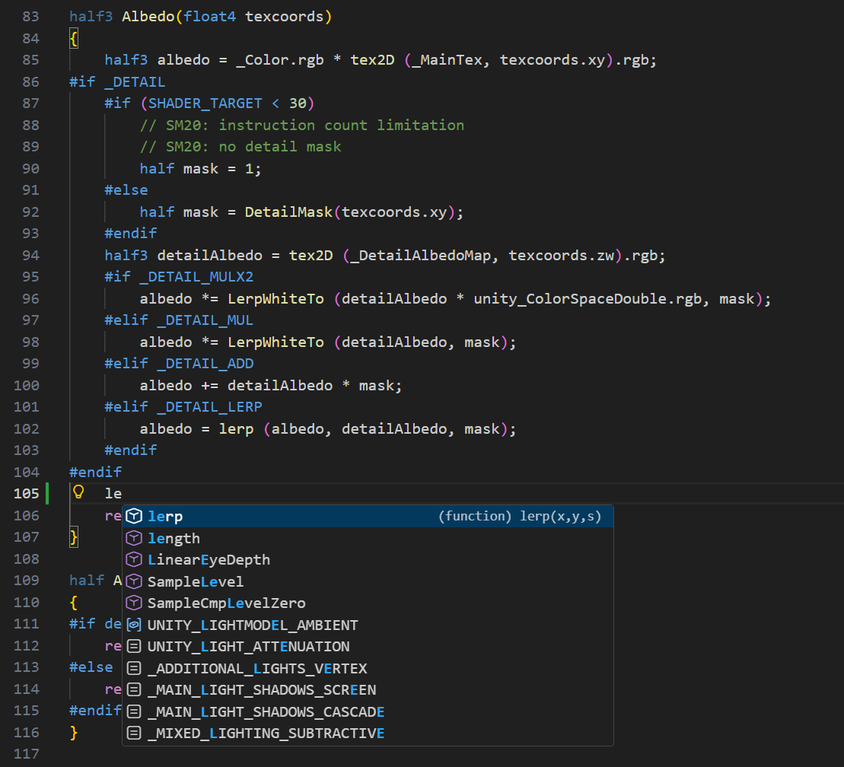844x767 pixels.
Task: Click the function icon beside SampleLevel
Action: click(x=134, y=581)
